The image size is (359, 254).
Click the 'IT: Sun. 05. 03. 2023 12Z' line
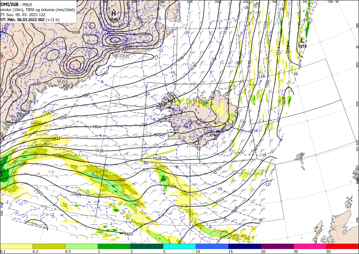coord(23,15)
